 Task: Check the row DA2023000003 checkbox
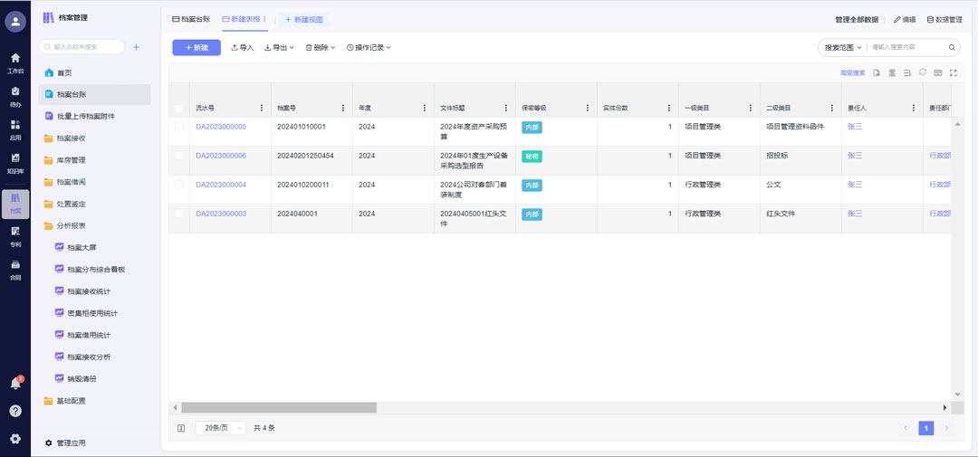click(x=179, y=214)
